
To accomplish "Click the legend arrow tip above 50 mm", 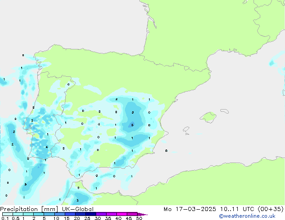I will (142, 214).
